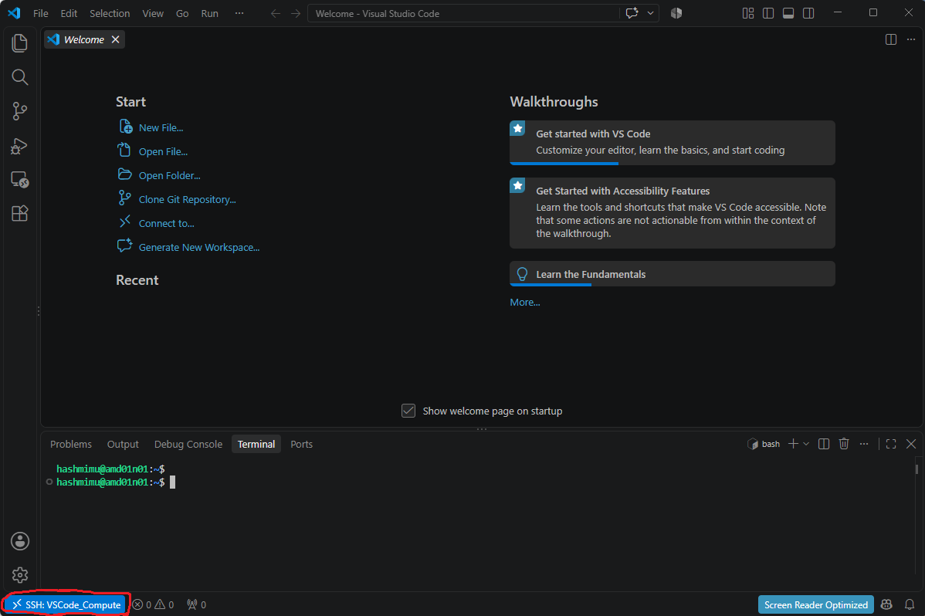Click the Open File... link
The width and height of the screenshot is (925, 616).
(163, 151)
